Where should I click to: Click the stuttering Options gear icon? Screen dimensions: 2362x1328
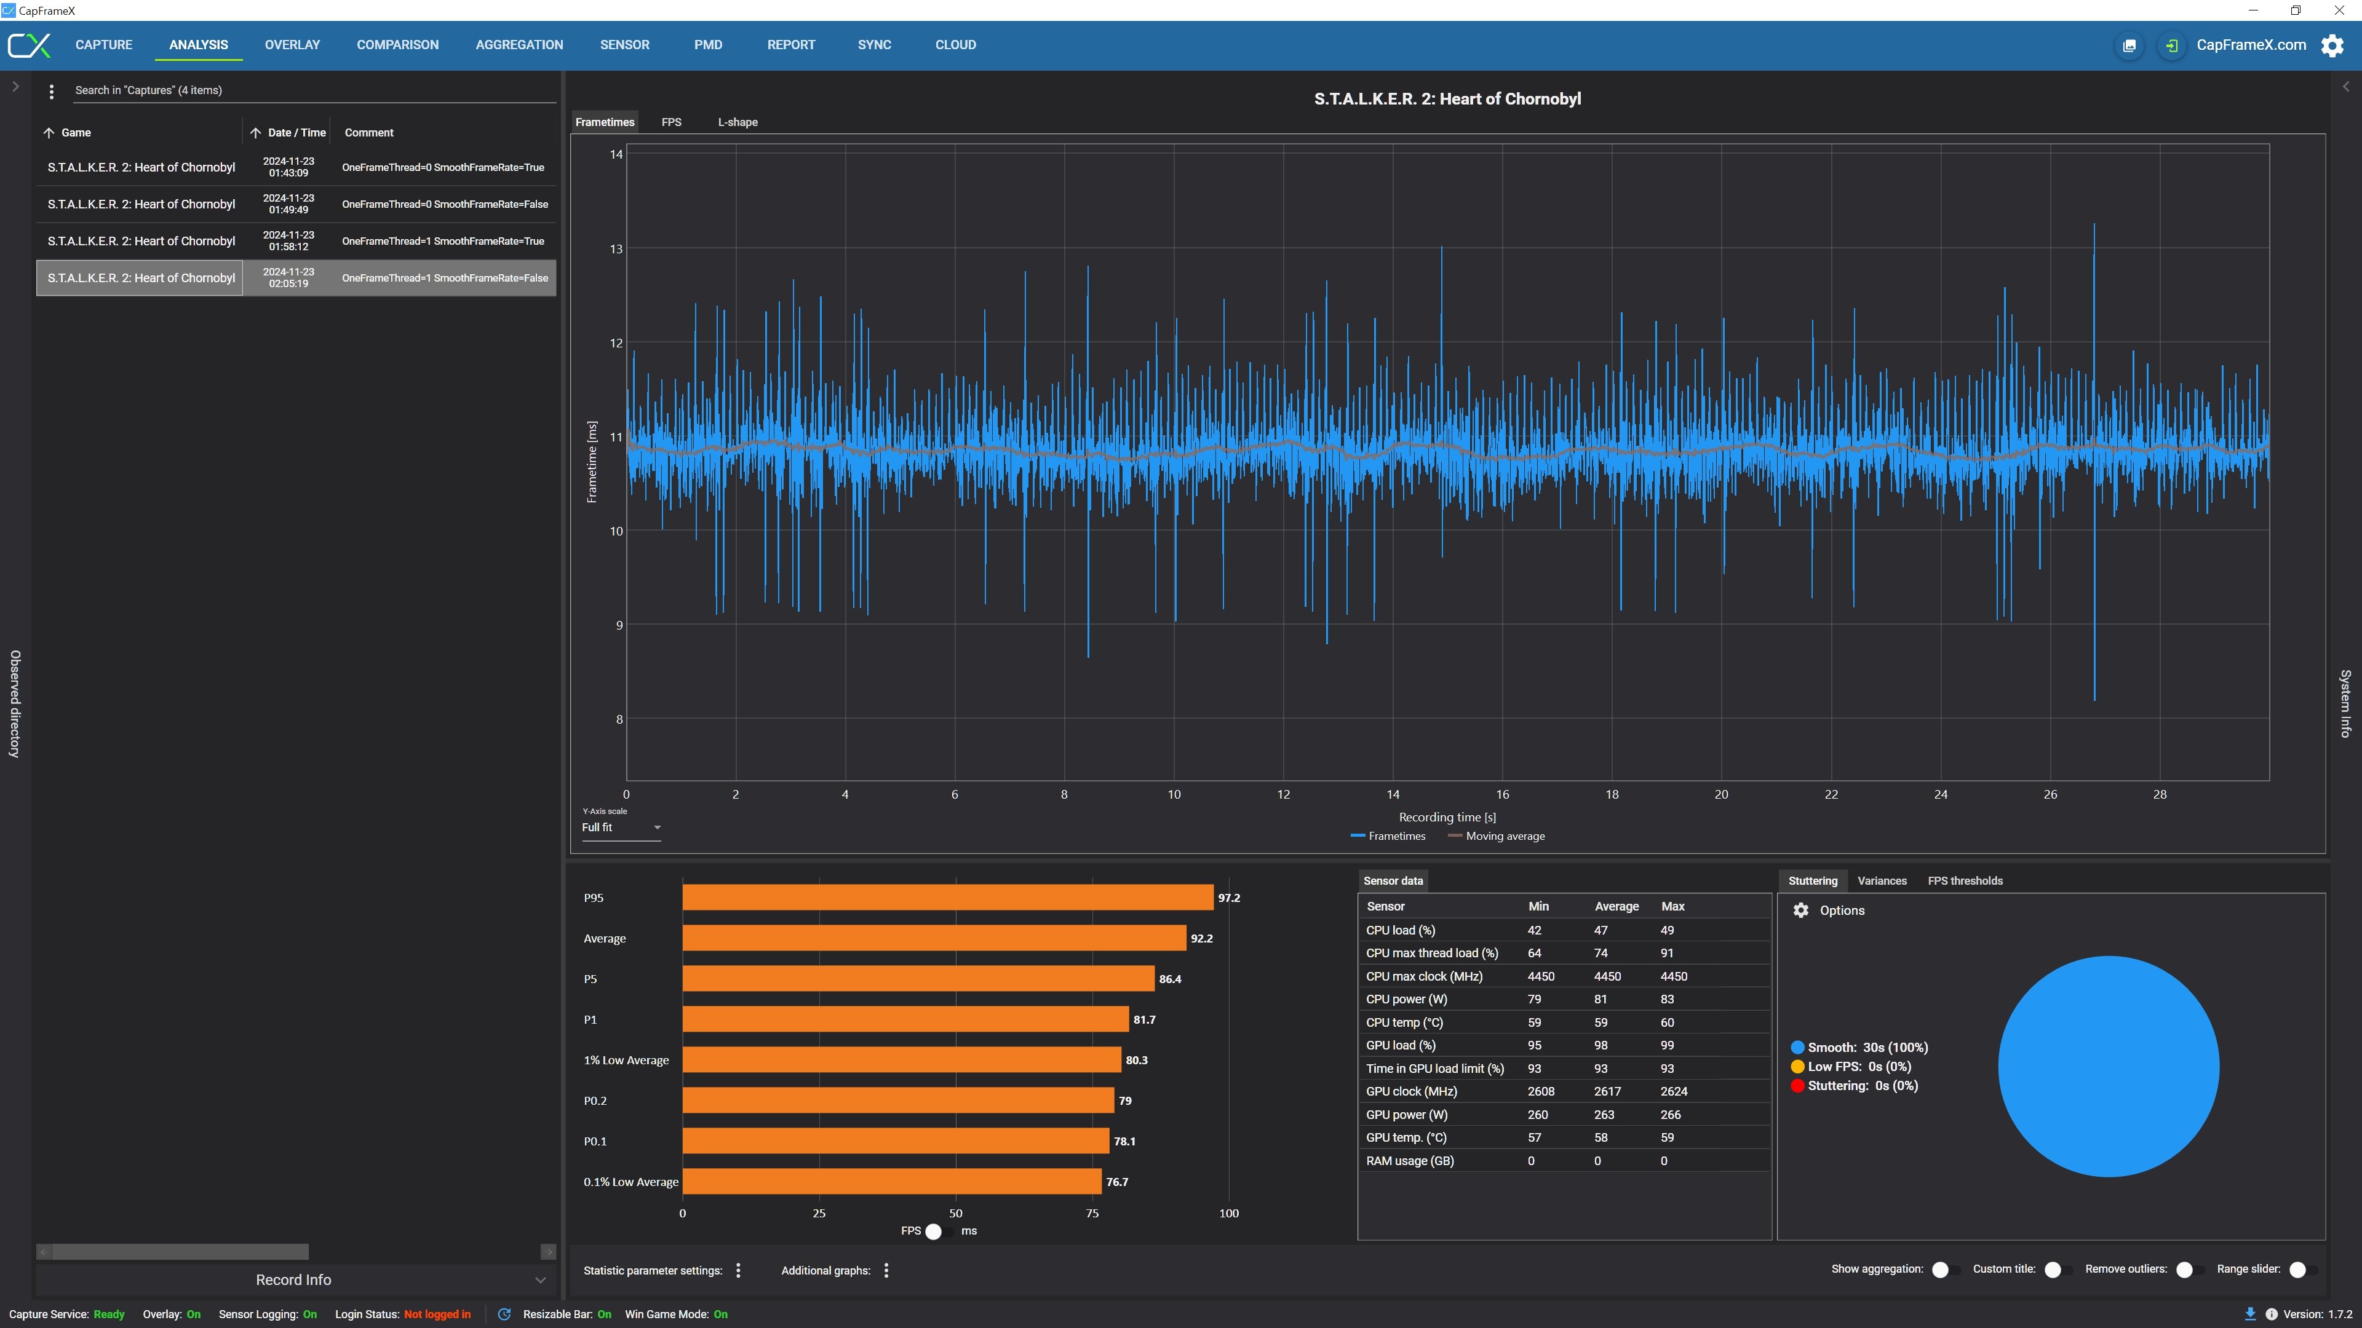pos(1801,910)
